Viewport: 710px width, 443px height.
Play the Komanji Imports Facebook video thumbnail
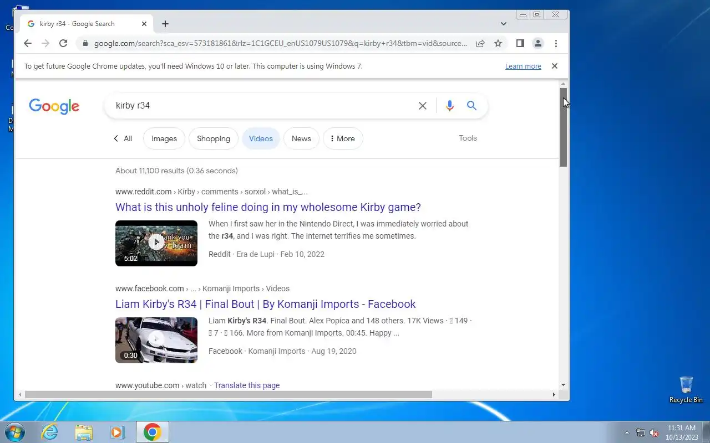coord(156,340)
